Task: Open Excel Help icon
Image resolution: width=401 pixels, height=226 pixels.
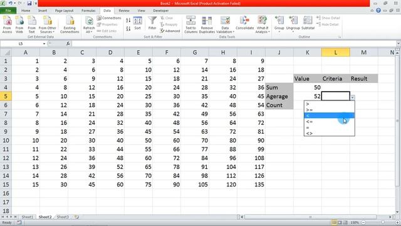Action: pos(378,11)
